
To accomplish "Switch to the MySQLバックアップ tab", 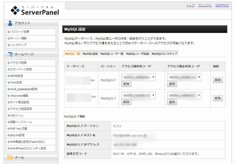I will 164,54.
